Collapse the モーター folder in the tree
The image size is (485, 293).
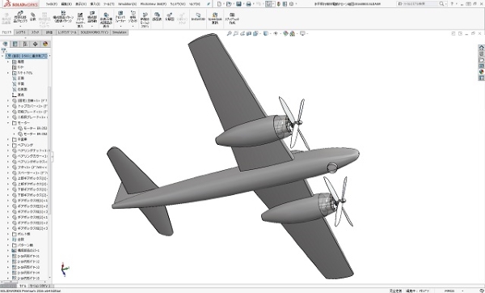coord(8,123)
